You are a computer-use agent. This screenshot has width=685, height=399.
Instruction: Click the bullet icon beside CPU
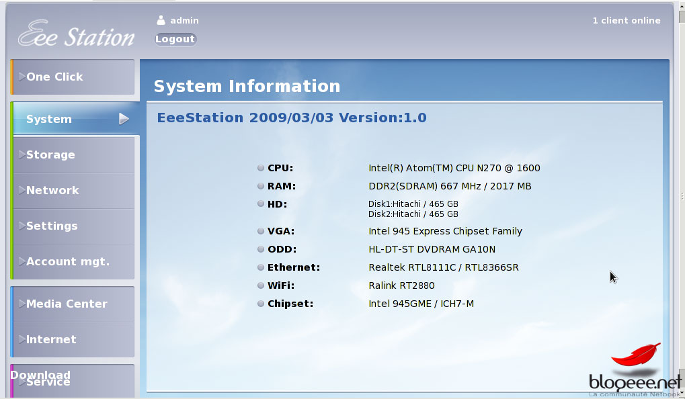(261, 168)
